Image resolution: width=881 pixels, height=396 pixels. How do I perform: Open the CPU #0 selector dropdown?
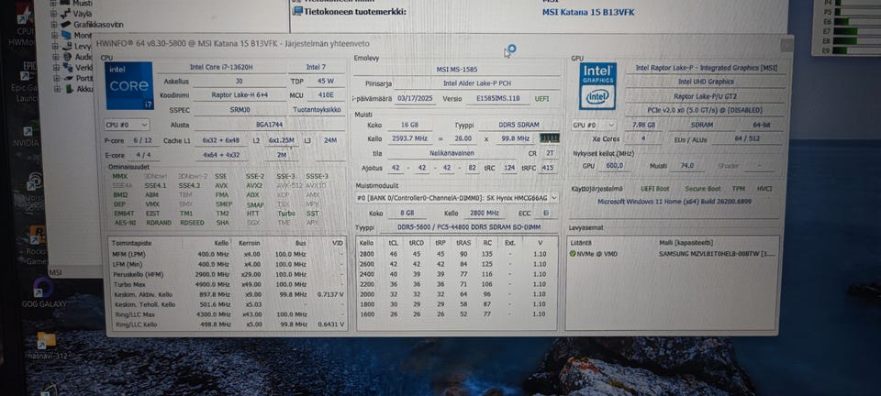(127, 125)
